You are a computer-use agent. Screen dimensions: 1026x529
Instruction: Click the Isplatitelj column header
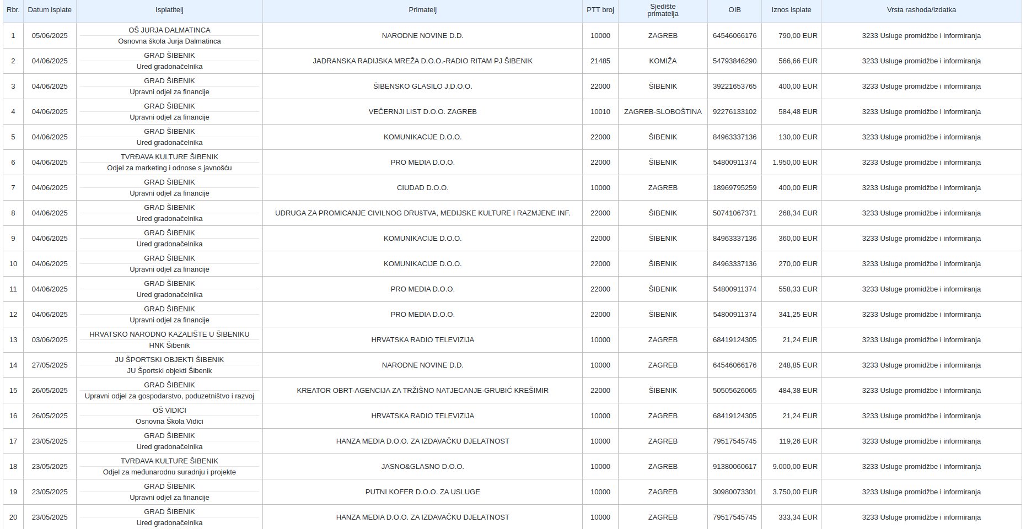coord(169,10)
